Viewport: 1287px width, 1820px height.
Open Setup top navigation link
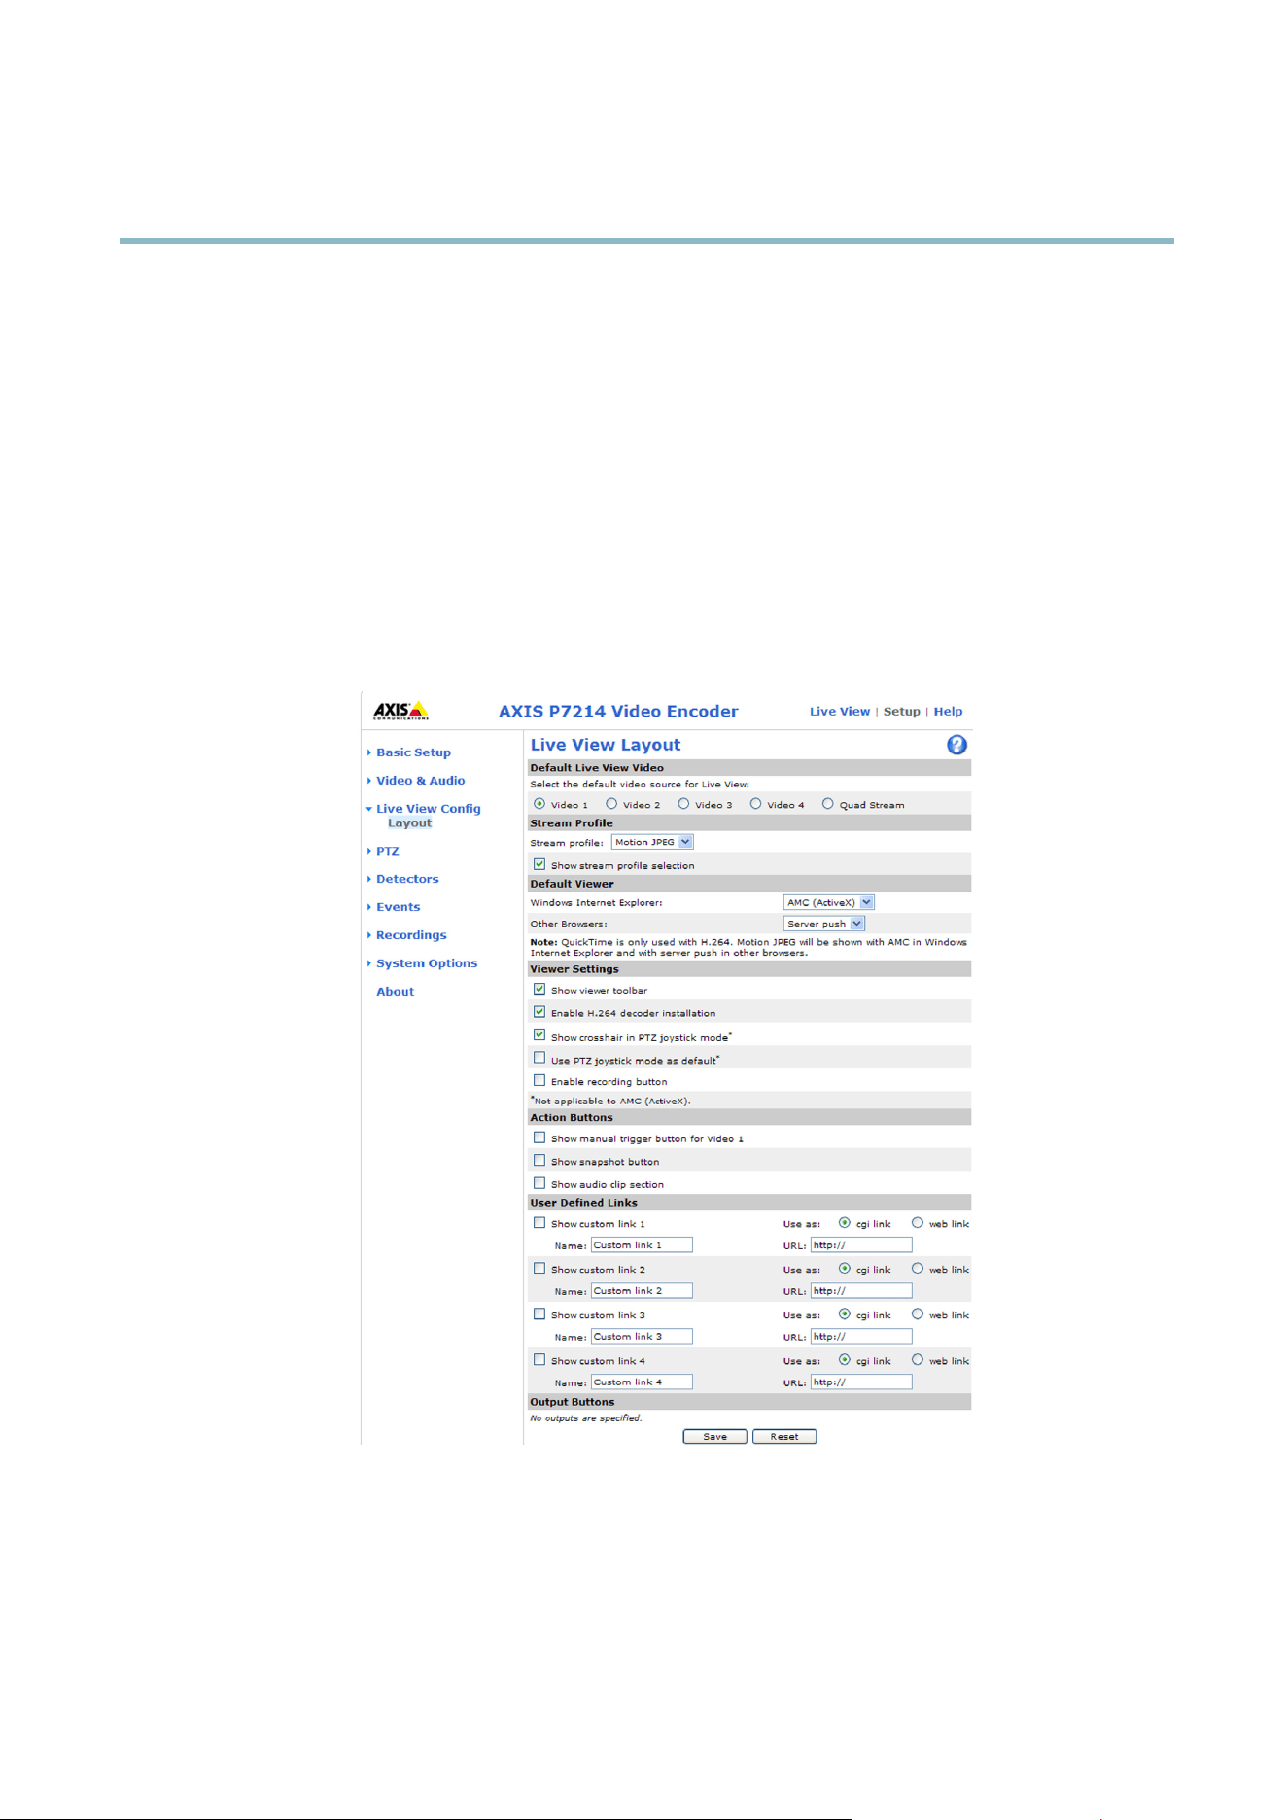[901, 712]
